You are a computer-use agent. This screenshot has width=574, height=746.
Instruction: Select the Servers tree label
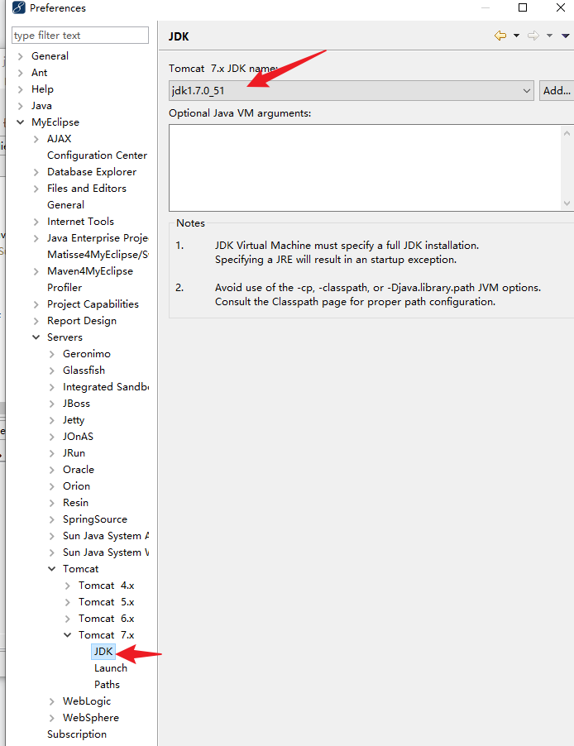pos(65,337)
